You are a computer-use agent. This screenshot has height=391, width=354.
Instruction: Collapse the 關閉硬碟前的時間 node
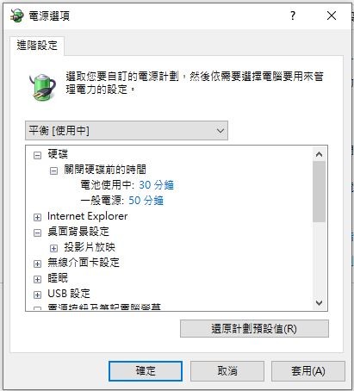(53, 171)
